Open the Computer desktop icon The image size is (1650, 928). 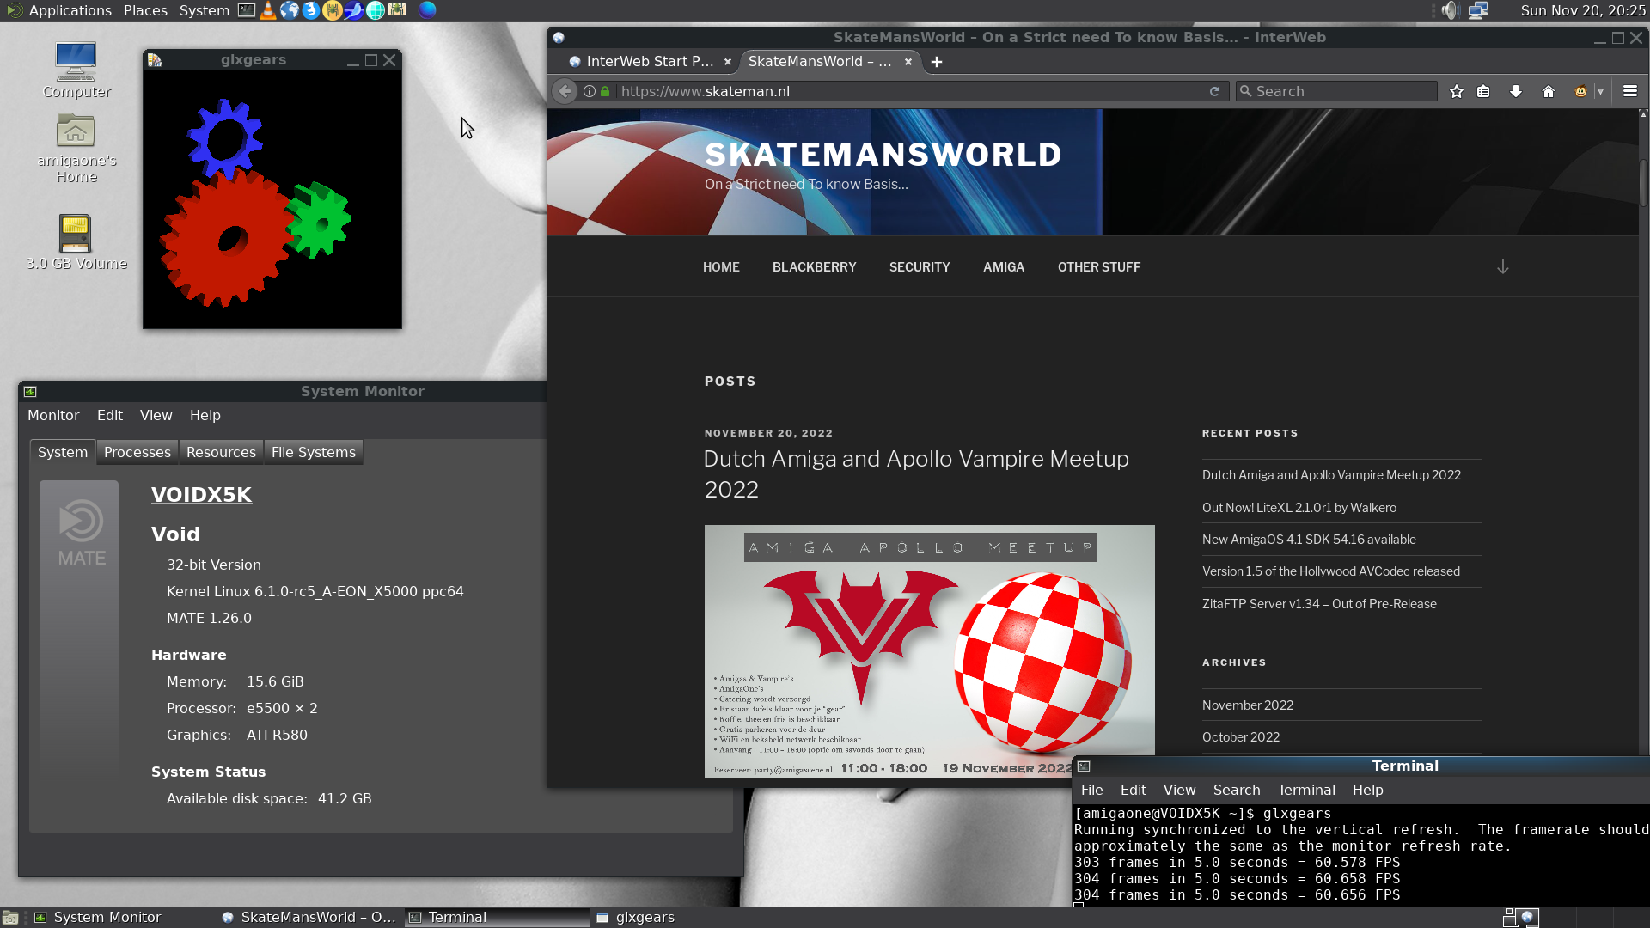click(76, 70)
